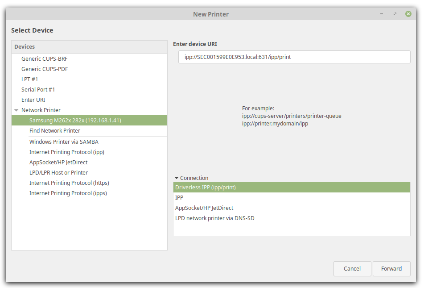Image resolution: width=424 pixels, height=288 pixels.
Task: Select LPT #1 device
Action: point(30,79)
